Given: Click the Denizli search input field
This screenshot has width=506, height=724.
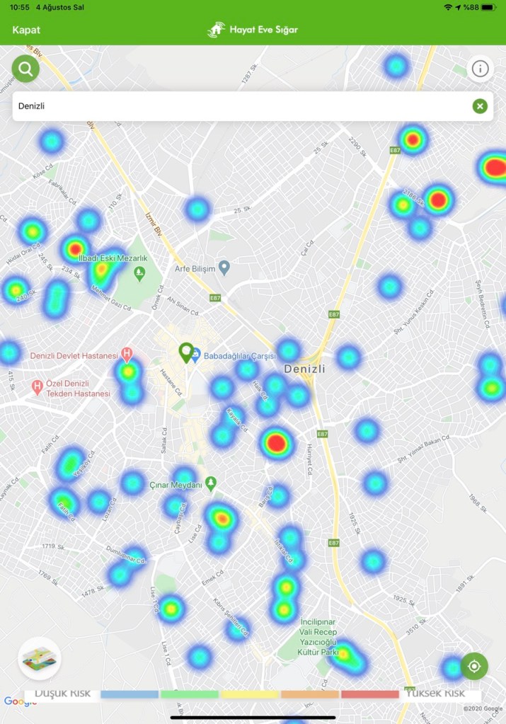Looking at the screenshot, I should 241,106.
